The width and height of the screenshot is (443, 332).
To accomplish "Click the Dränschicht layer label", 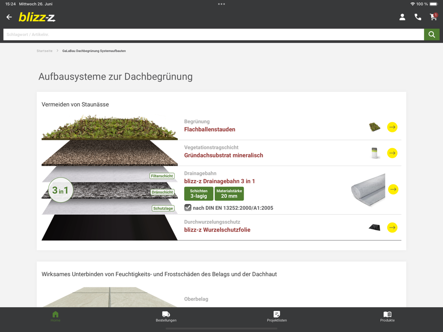I will pos(162,192).
